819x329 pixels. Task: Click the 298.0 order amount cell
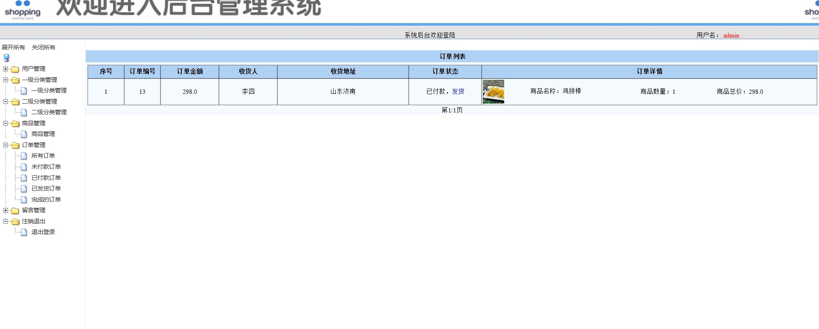coord(190,92)
